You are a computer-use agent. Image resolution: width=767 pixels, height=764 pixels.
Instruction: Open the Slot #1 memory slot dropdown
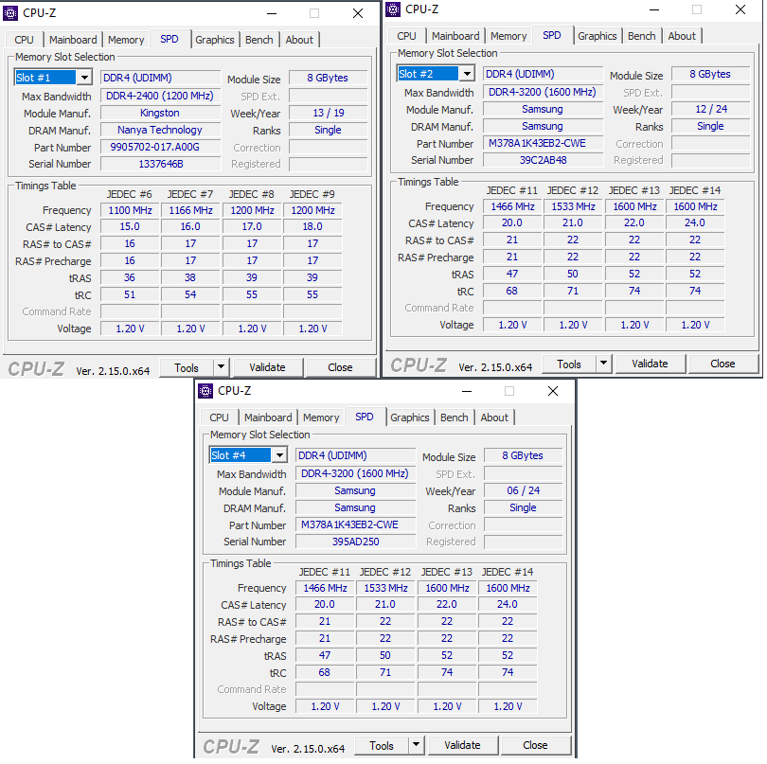[x=84, y=78]
